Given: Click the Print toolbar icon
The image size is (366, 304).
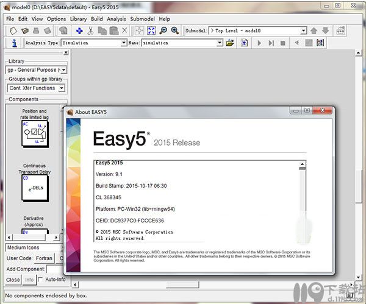Looking at the screenshot, I should (36, 30).
